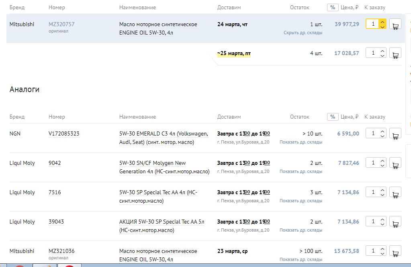Decrease quantity for Liqui Moly 7516
The height and width of the screenshot is (267, 411).
point(382,195)
